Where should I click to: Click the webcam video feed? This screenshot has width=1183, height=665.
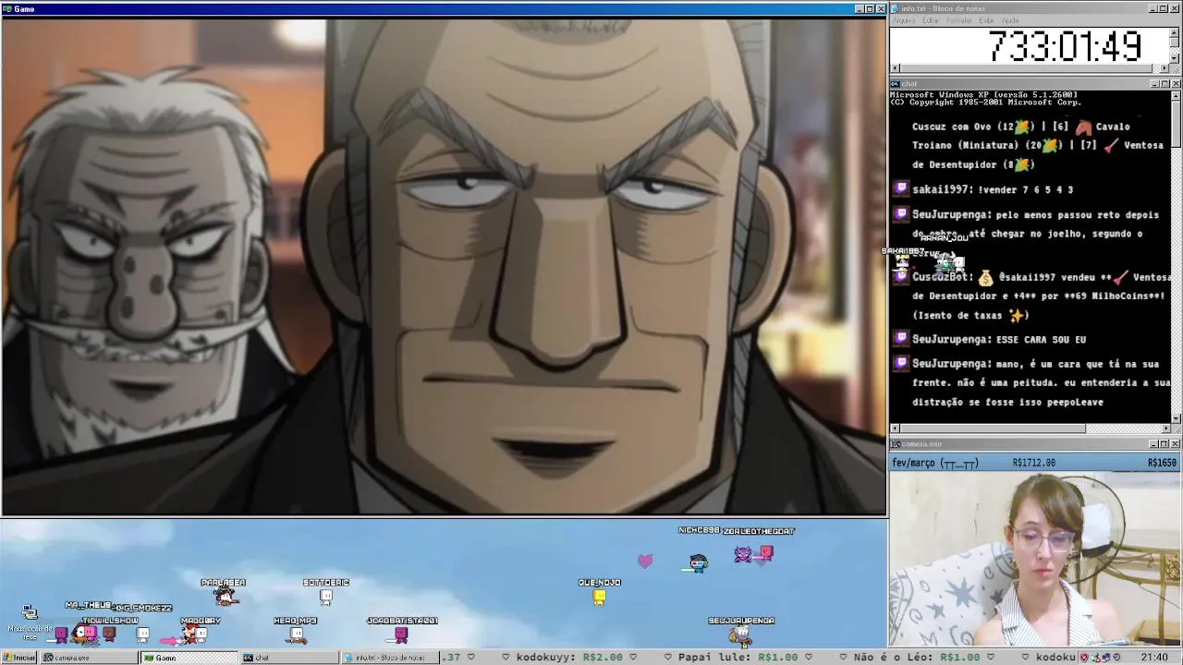click(1035, 558)
